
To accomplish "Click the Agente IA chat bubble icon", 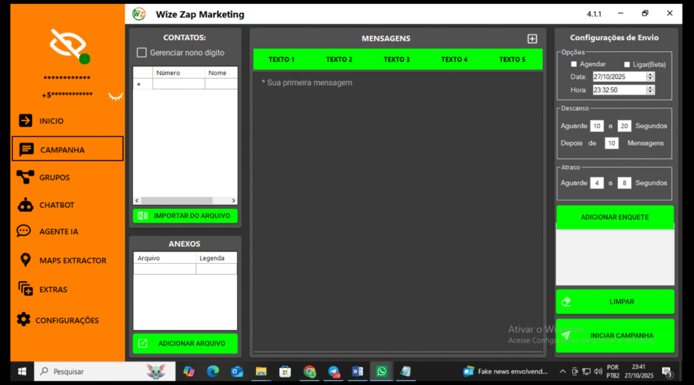I will pos(24,231).
